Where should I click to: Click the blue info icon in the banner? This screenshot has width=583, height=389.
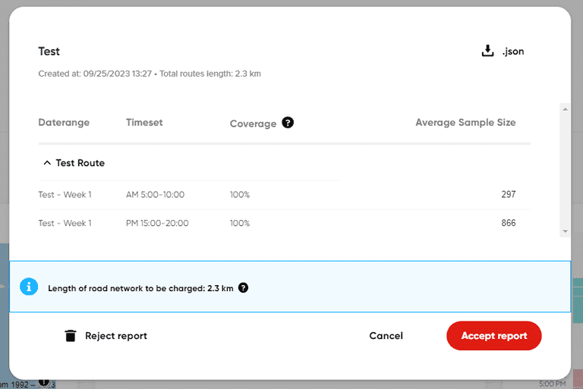(29, 287)
